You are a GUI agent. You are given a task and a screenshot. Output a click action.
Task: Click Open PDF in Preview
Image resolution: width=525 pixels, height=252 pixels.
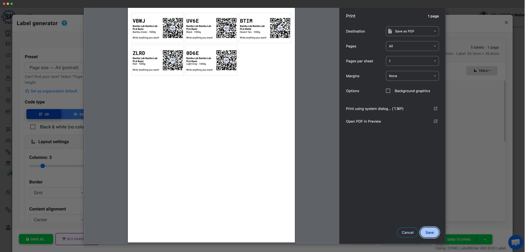click(363, 121)
